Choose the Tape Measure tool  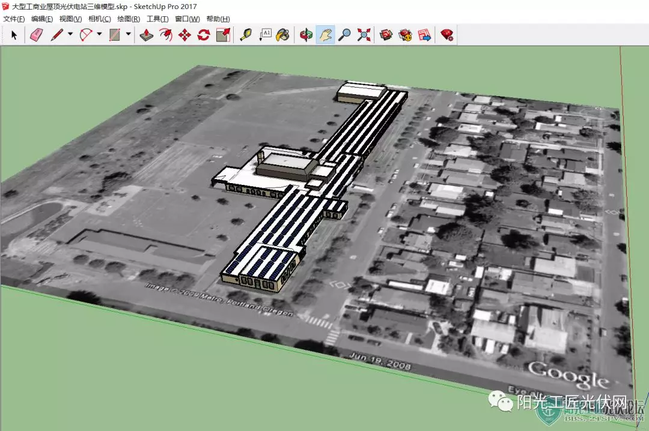pyautogui.click(x=246, y=35)
